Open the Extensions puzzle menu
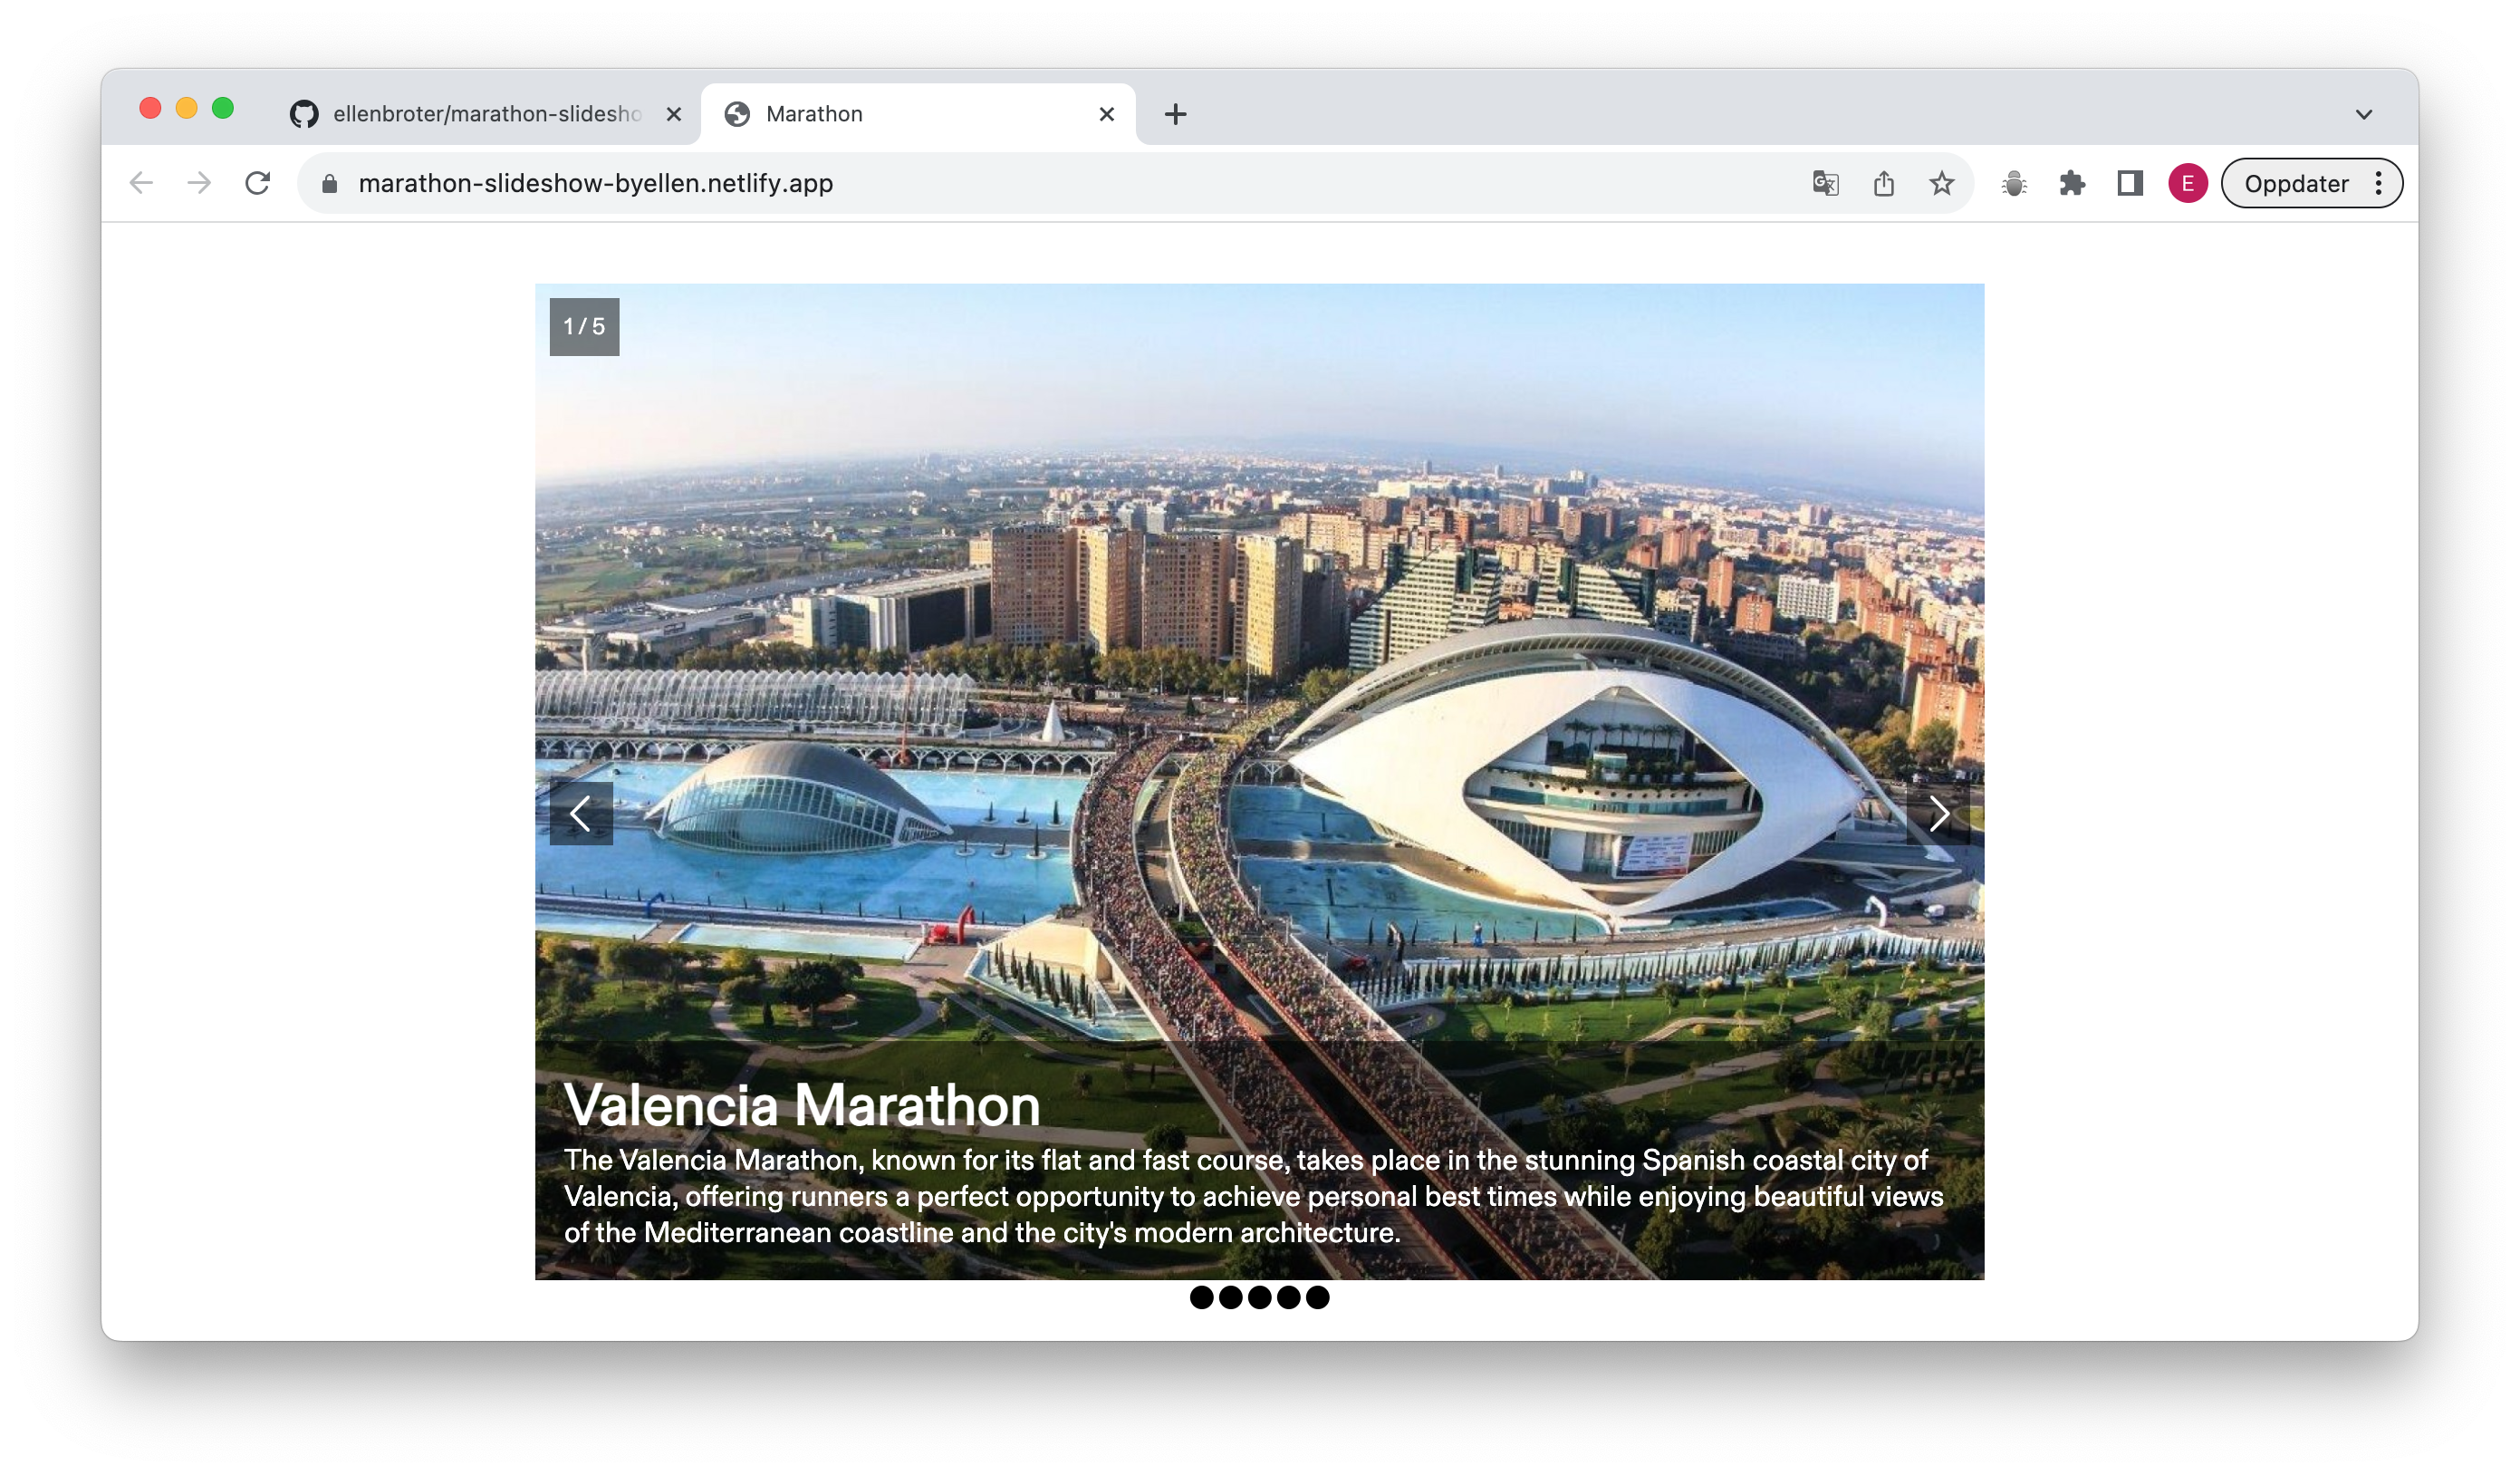 (x=2072, y=183)
